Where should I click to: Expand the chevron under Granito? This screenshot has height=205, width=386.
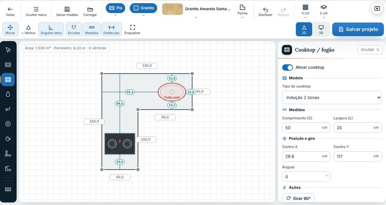143,15
